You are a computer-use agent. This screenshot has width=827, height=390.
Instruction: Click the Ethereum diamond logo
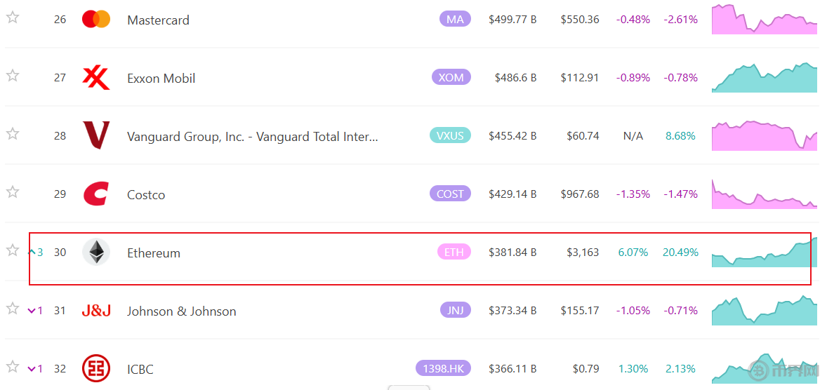[96, 252]
